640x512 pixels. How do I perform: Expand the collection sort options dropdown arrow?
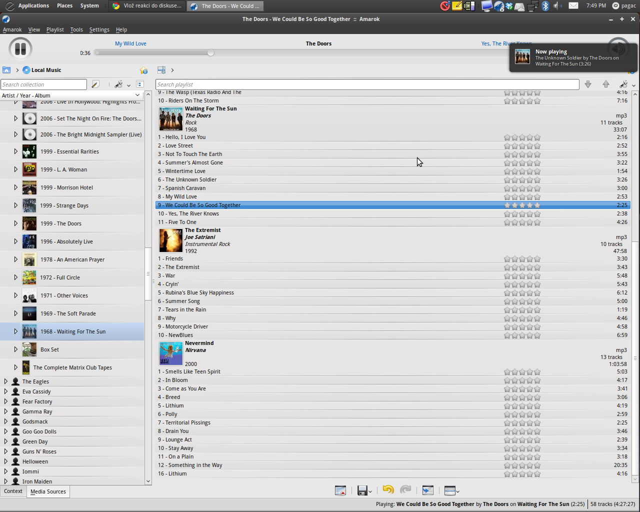[128, 85]
